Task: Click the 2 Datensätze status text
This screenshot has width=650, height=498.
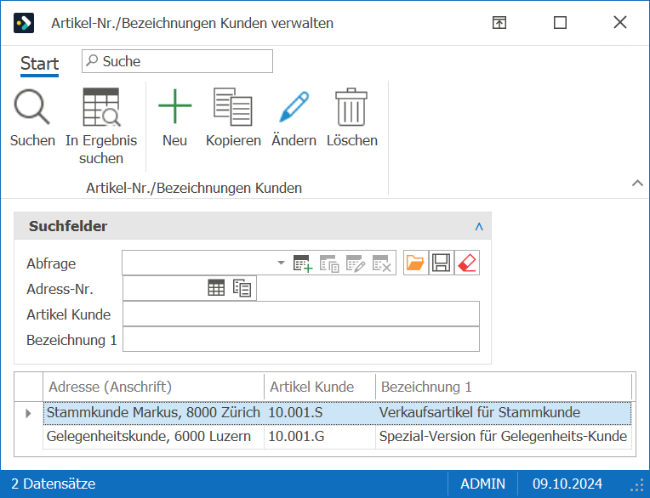Action: coord(53,484)
